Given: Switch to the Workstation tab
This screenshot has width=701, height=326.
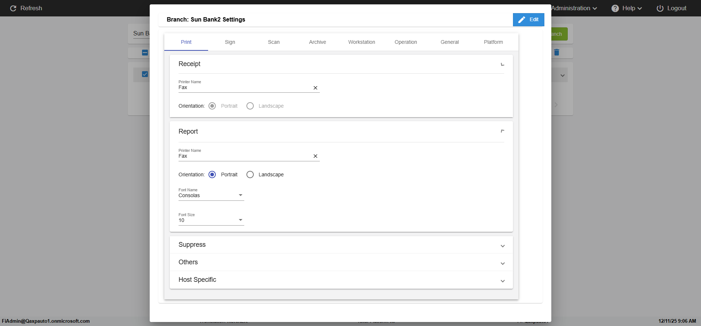Looking at the screenshot, I should 361,42.
